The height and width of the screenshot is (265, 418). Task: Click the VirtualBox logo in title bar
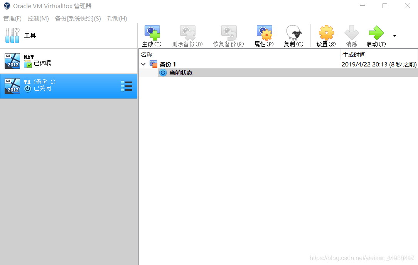point(7,6)
